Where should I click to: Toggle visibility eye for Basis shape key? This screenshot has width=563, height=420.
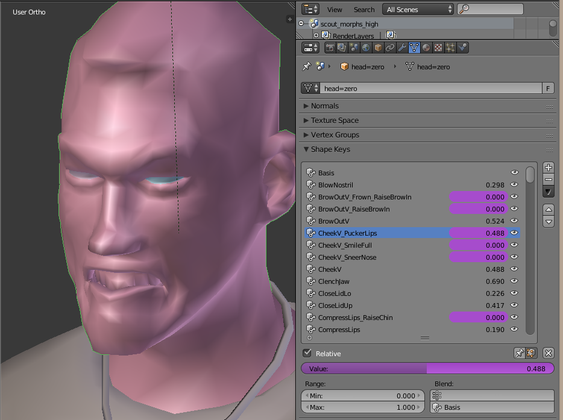pyautogui.click(x=515, y=173)
